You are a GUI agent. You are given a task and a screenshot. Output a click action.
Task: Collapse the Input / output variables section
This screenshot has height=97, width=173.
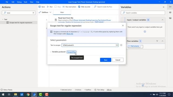click(x=162, y=20)
